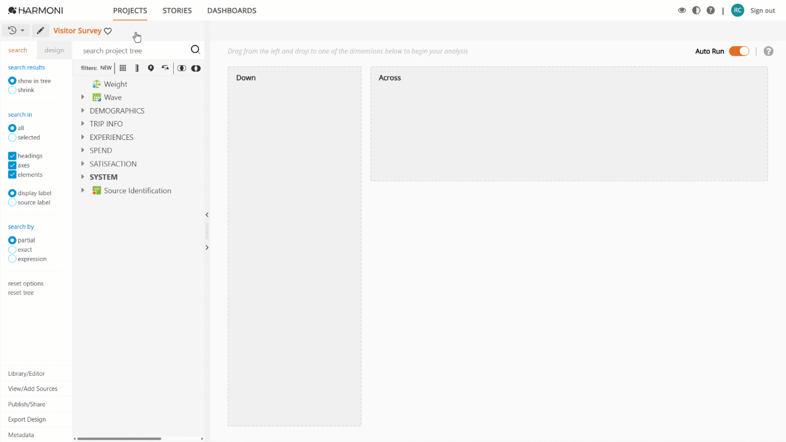Image resolution: width=786 pixels, height=442 pixels.
Task: Click Export Design
Action: pos(27,419)
